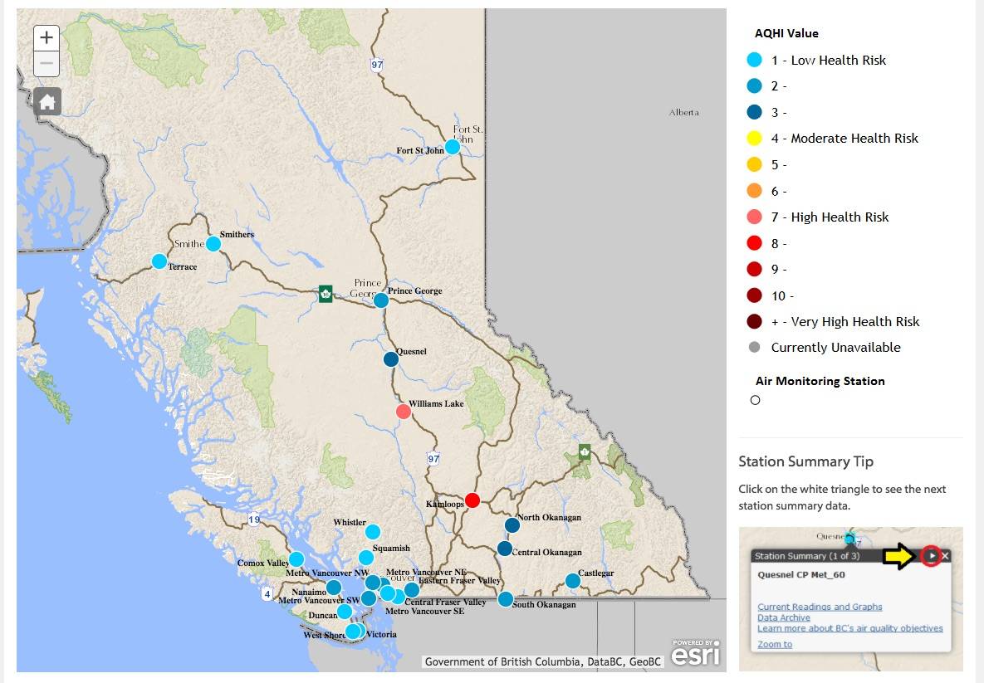Open the Prince George station marker
This screenshot has width=984, height=683.
pyautogui.click(x=381, y=300)
